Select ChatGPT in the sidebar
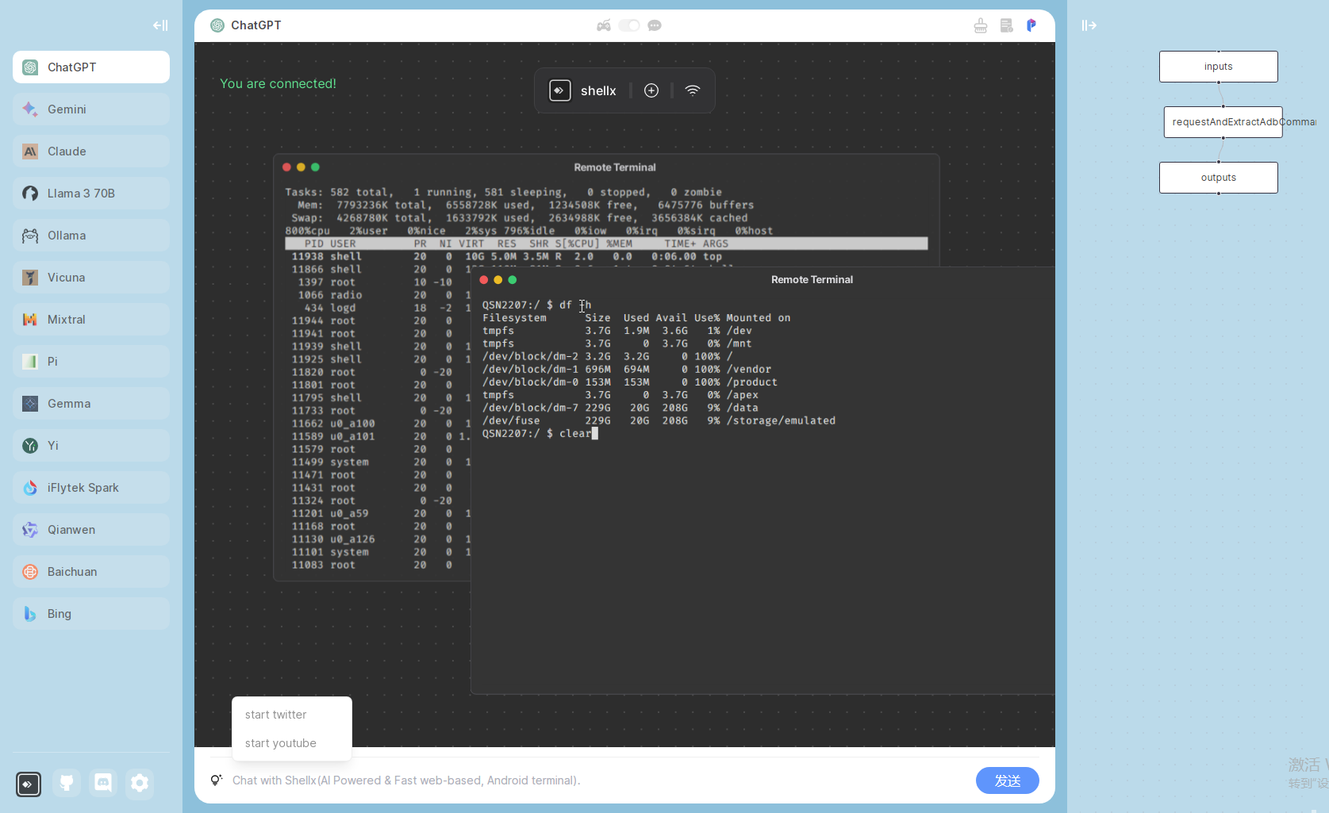This screenshot has height=813, width=1329. point(91,67)
